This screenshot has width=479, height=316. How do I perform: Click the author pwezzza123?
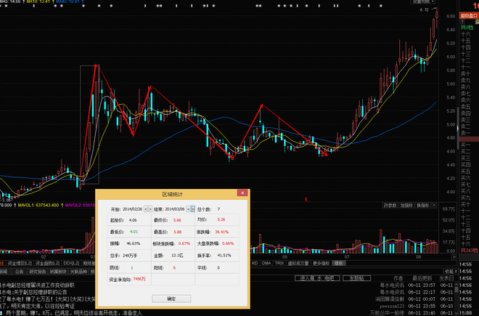coord(392,306)
